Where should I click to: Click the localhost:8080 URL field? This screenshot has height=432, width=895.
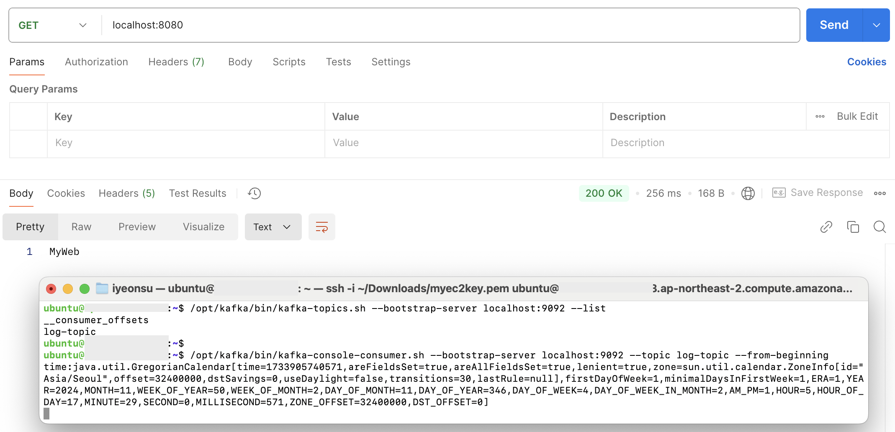click(450, 25)
